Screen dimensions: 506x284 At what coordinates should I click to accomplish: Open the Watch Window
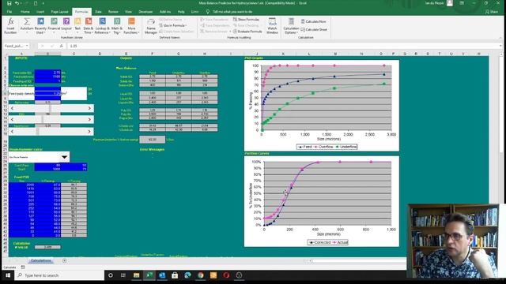272,26
